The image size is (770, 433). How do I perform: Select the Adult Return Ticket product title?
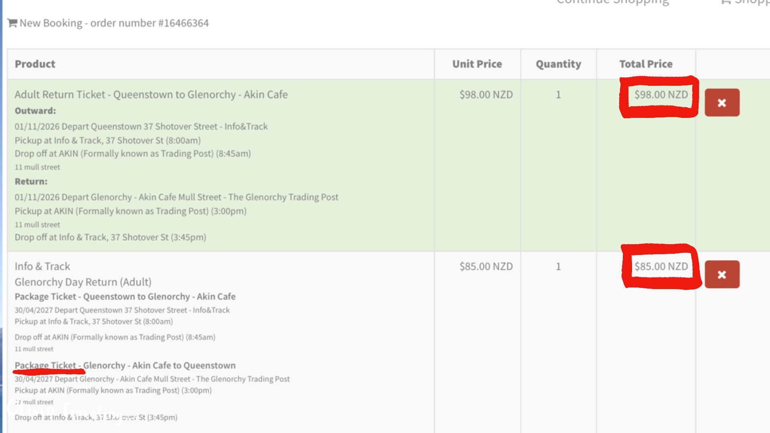tap(151, 95)
